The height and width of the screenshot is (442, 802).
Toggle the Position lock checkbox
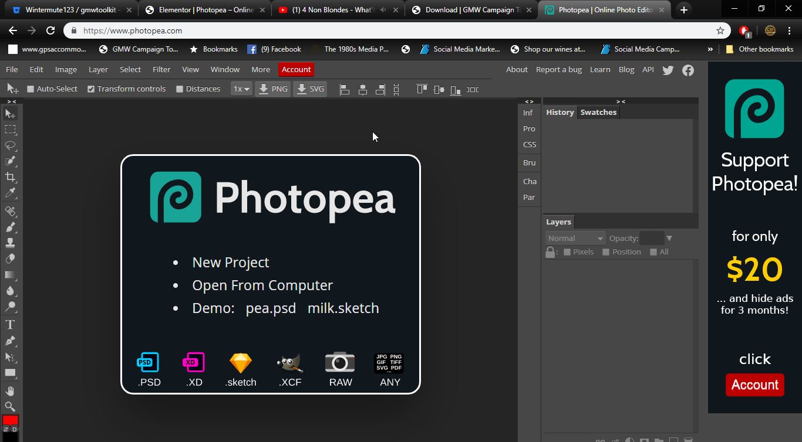pyautogui.click(x=606, y=252)
